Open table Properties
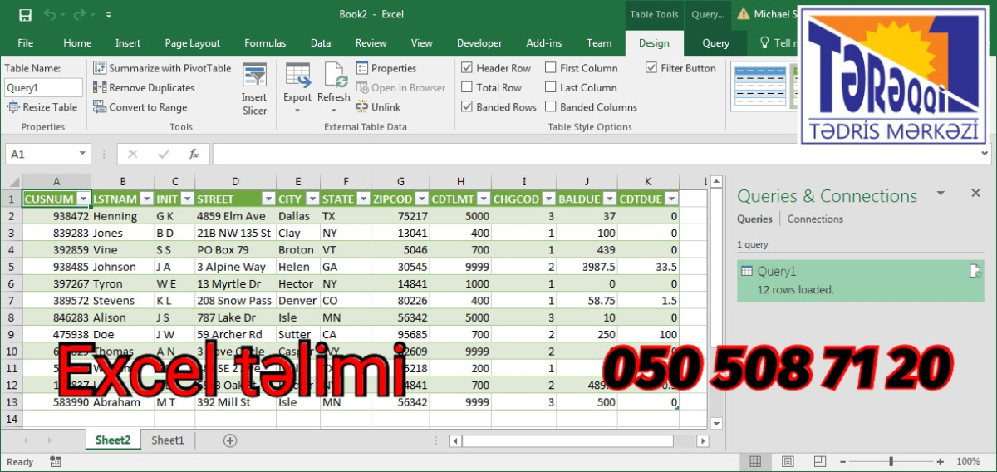 click(x=386, y=68)
